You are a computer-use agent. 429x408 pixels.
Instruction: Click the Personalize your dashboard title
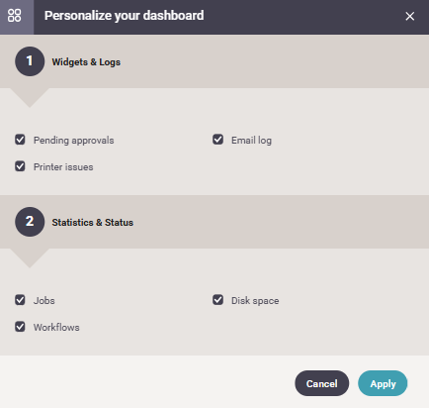[125, 16]
